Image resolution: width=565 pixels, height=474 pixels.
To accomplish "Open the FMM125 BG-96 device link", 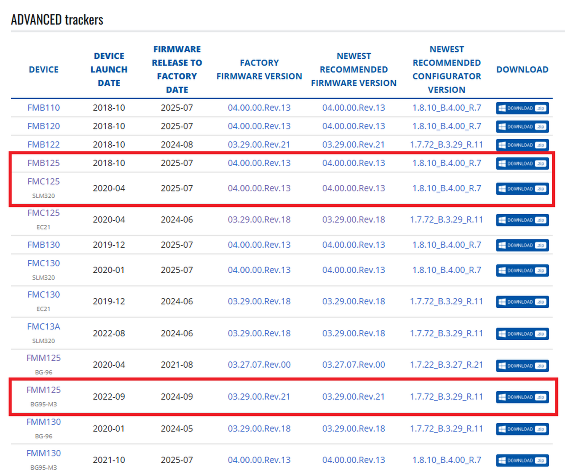I will [44, 358].
